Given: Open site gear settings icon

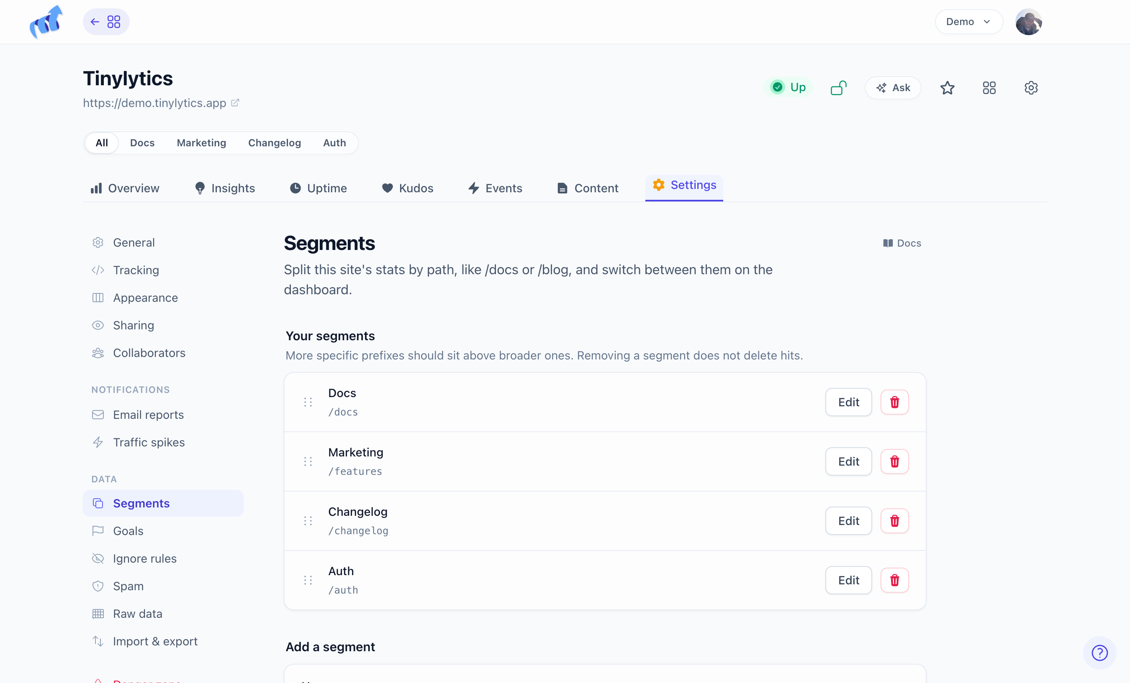Looking at the screenshot, I should pos(1030,87).
